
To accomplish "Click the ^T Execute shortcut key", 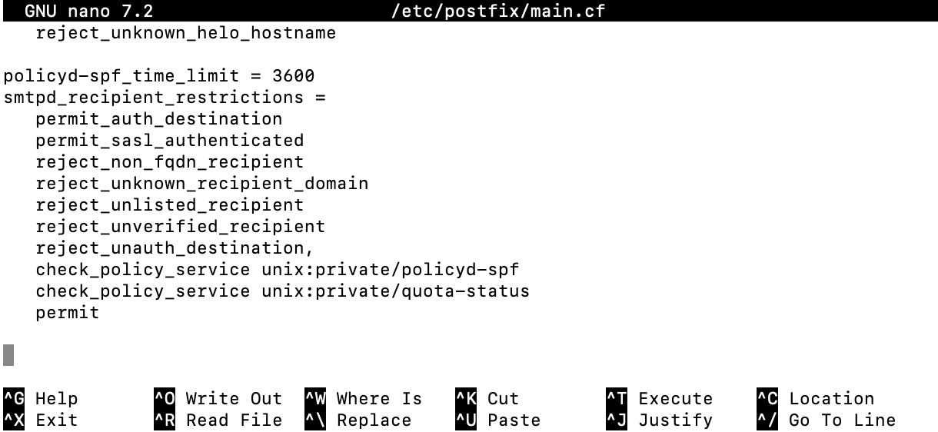I will [616, 399].
